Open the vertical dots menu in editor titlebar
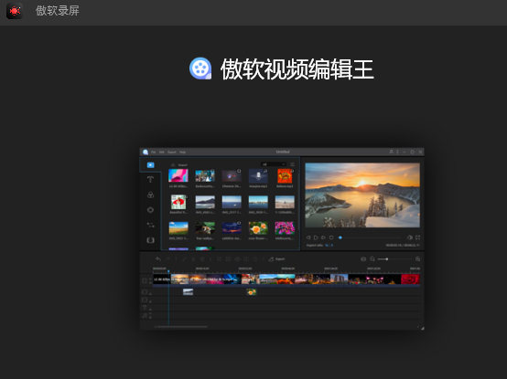The image size is (507, 379). [x=397, y=152]
